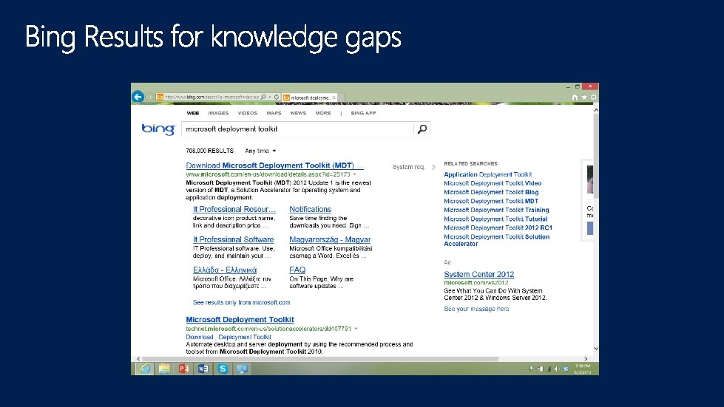
Task: Open the 'System Center 2012' ad link
Action: tap(478, 274)
